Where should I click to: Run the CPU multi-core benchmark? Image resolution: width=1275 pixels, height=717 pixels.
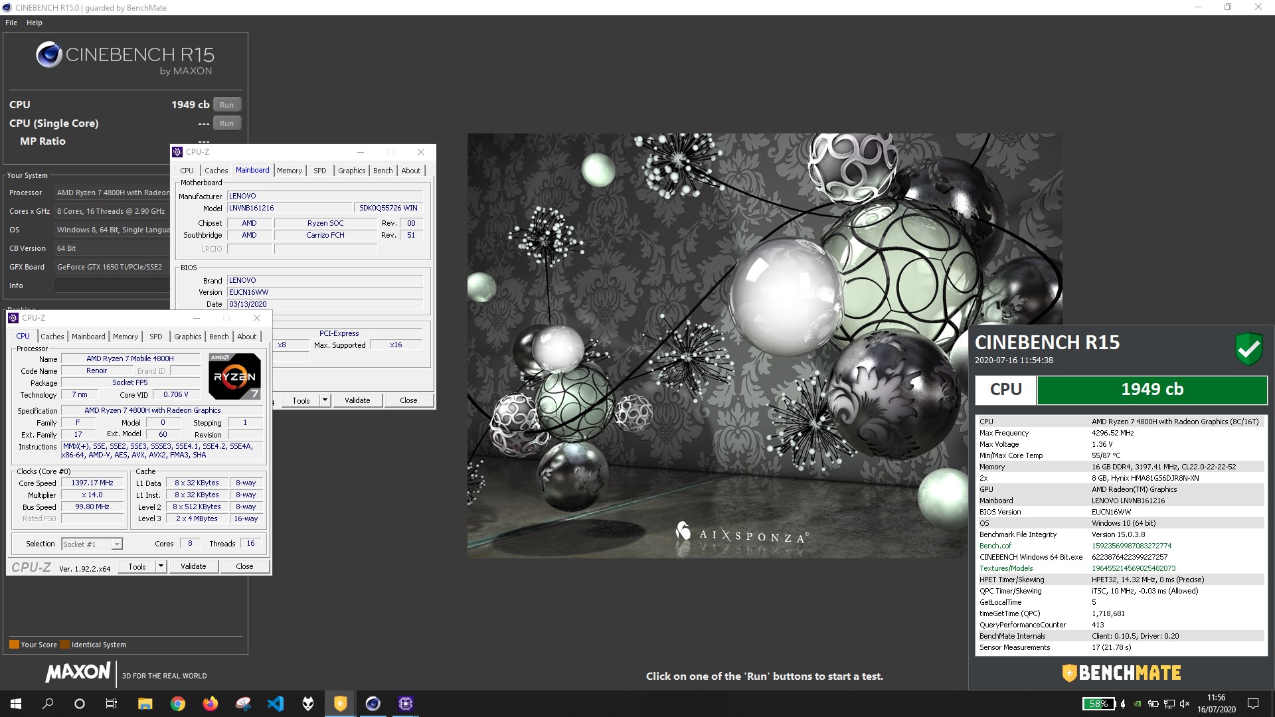pyautogui.click(x=227, y=105)
